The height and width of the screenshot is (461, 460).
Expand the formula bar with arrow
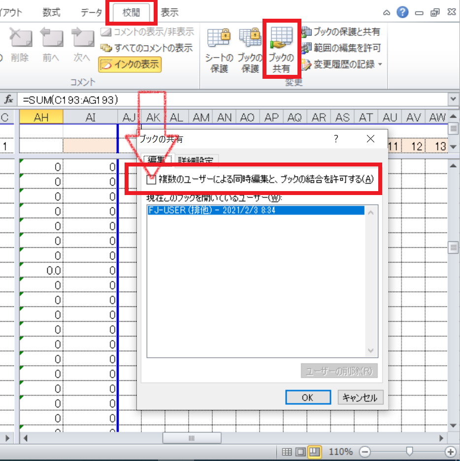click(x=453, y=99)
